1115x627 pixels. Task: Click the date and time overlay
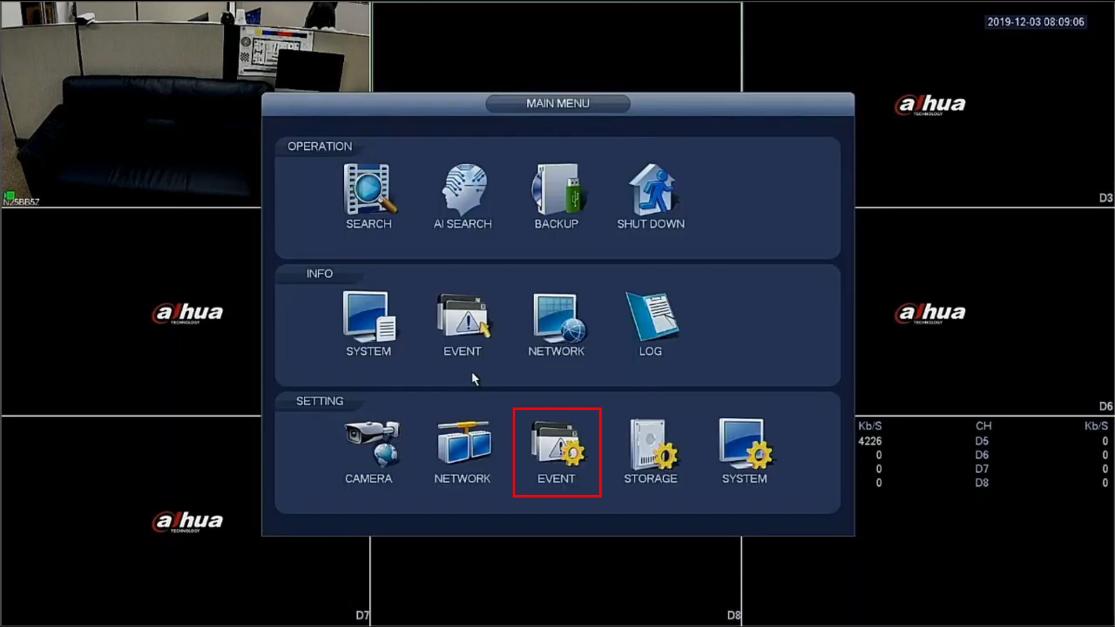click(x=1035, y=22)
